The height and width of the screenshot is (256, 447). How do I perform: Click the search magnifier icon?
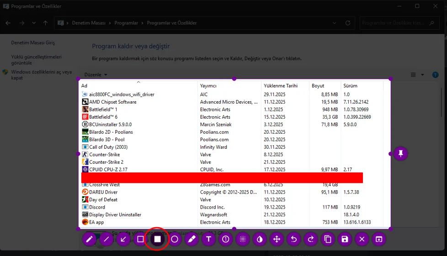point(432,23)
